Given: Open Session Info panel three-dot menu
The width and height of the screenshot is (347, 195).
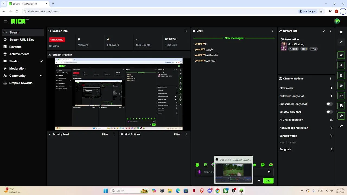Looking at the screenshot, I should click(x=186, y=31).
